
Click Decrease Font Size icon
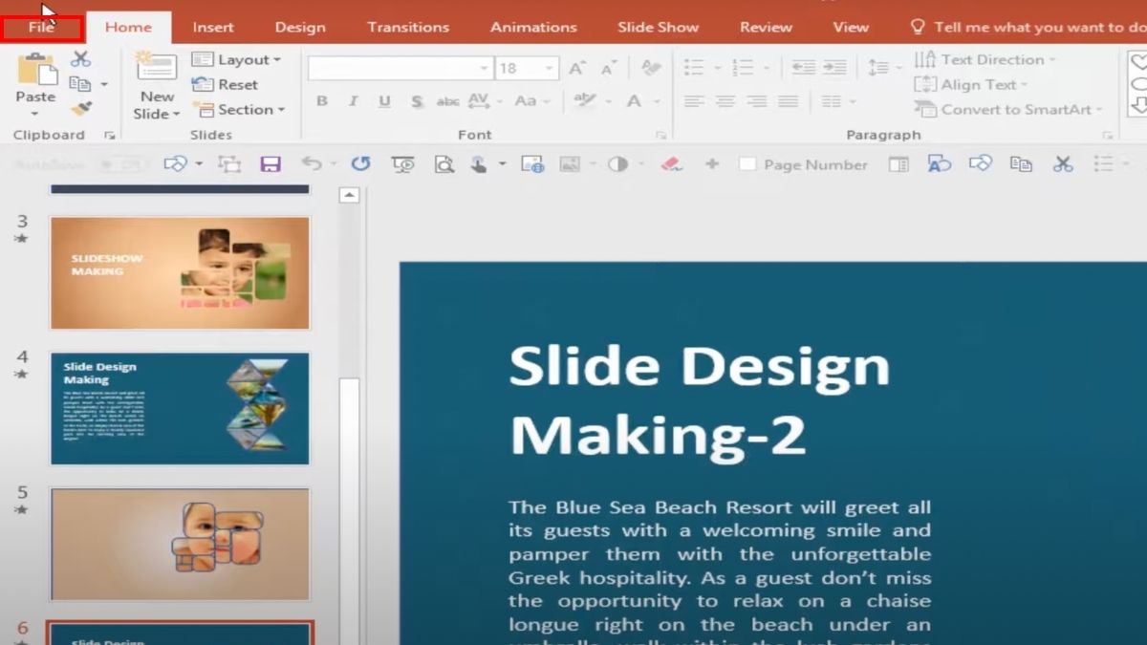click(609, 68)
